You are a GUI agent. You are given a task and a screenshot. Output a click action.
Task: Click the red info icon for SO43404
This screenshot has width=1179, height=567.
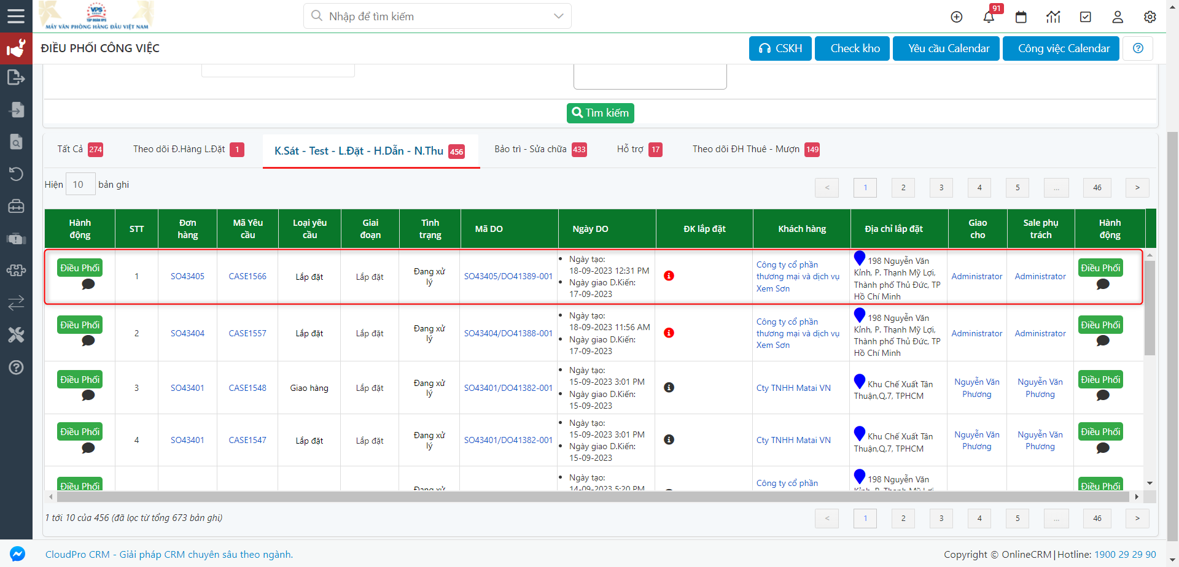click(x=669, y=333)
